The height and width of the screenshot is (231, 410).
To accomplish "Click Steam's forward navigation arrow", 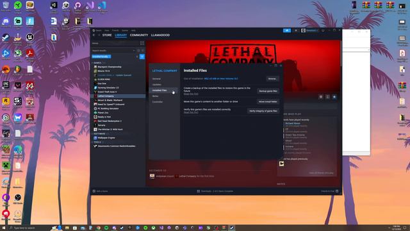I will tap(99, 35).
